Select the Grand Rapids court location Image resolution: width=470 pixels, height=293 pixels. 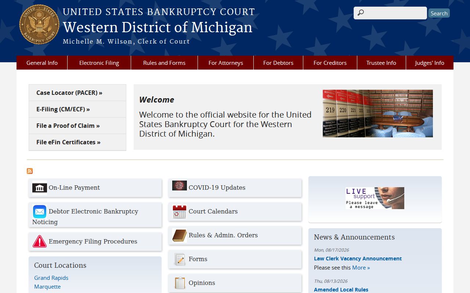(x=51, y=278)
